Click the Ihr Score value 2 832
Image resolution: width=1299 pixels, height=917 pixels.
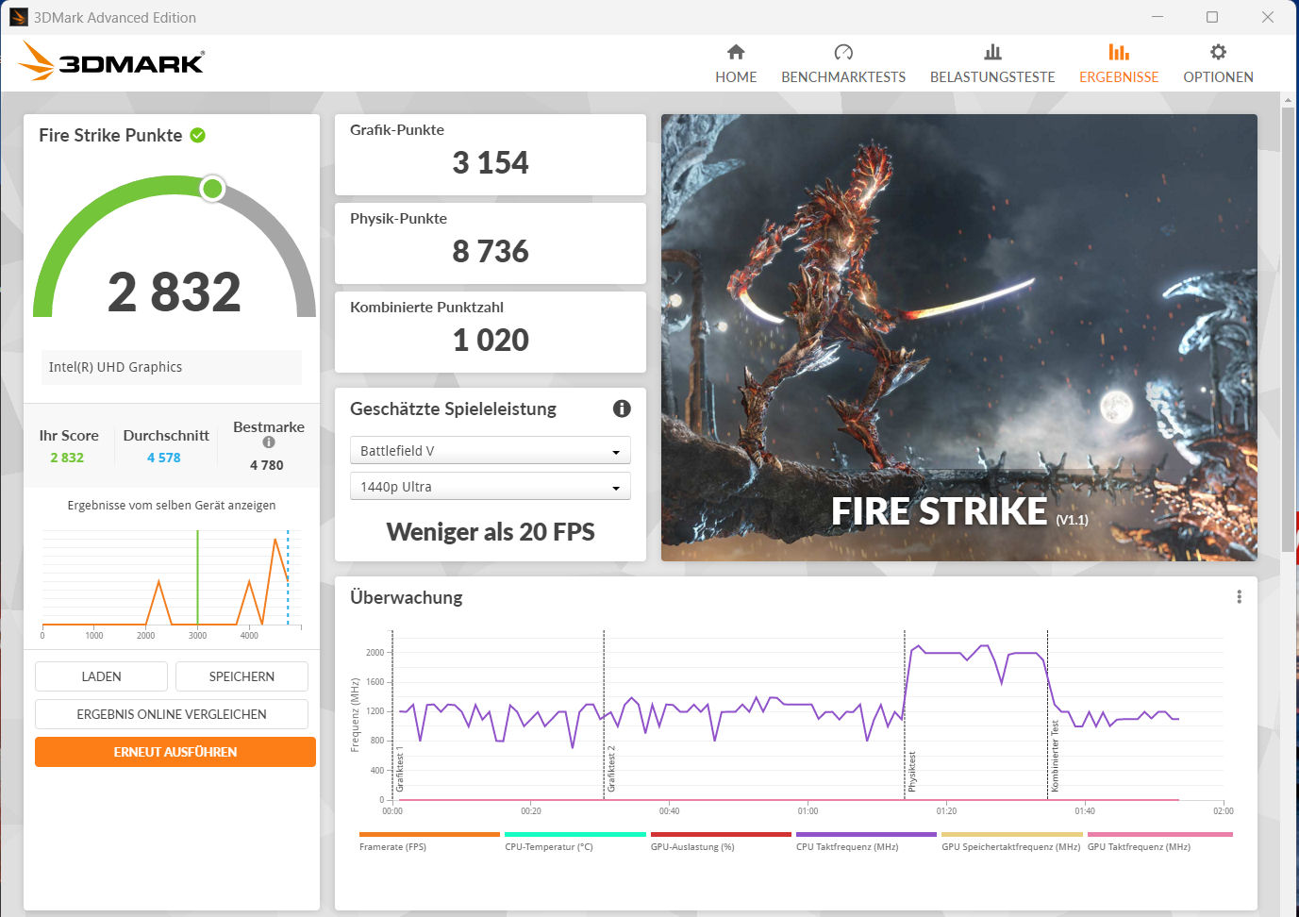coord(67,458)
